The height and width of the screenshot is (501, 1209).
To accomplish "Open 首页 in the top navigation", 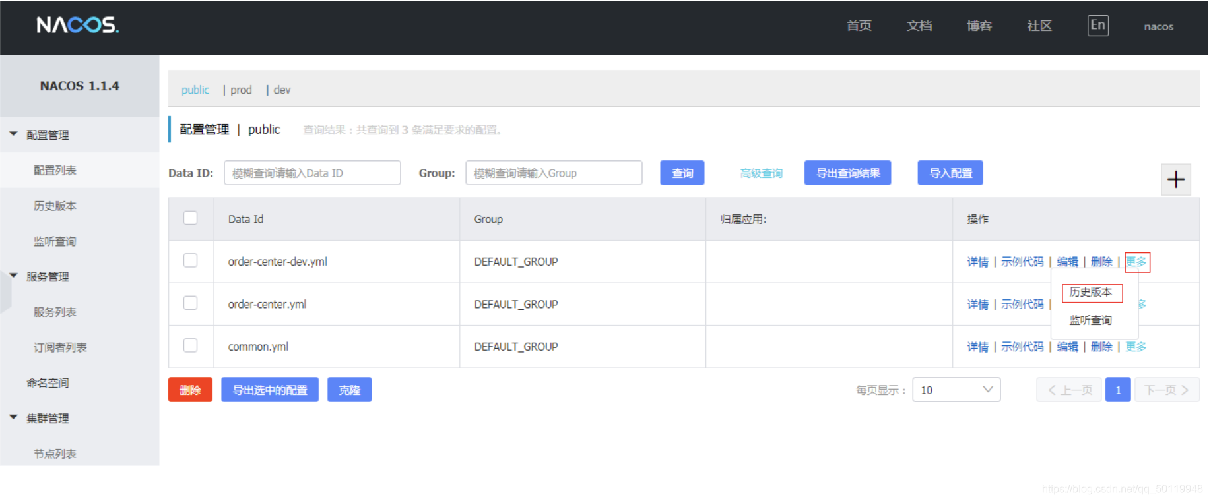I will point(859,26).
